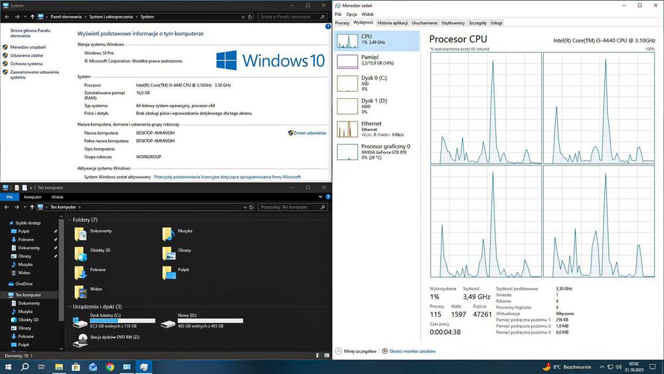Switch to Task Manager taskbar icon
Viewport: 664px width, 374px height.
143,367
